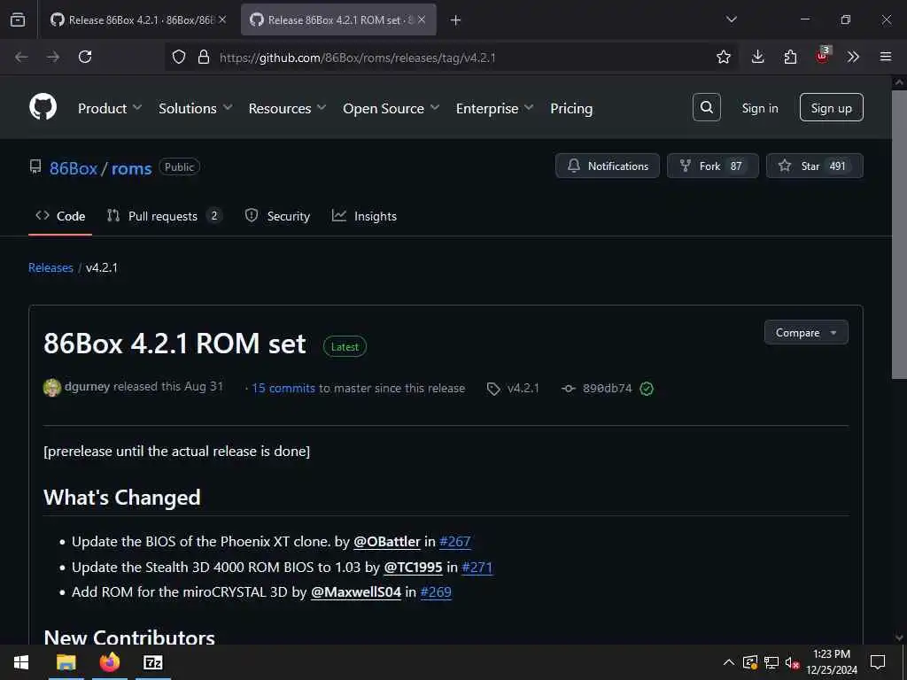Open commit 890db74

pos(608,388)
